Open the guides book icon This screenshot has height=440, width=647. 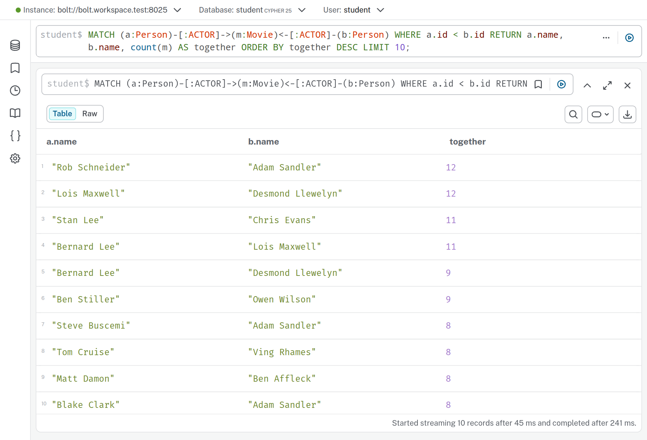click(15, 113)
